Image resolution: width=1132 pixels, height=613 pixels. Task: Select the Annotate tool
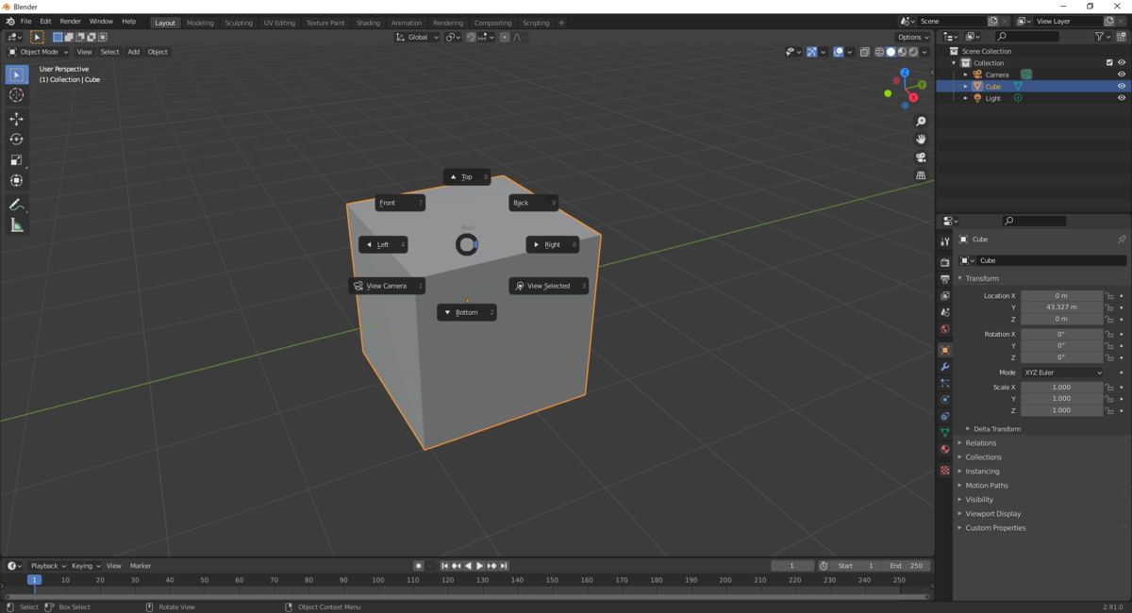(17, 205)
